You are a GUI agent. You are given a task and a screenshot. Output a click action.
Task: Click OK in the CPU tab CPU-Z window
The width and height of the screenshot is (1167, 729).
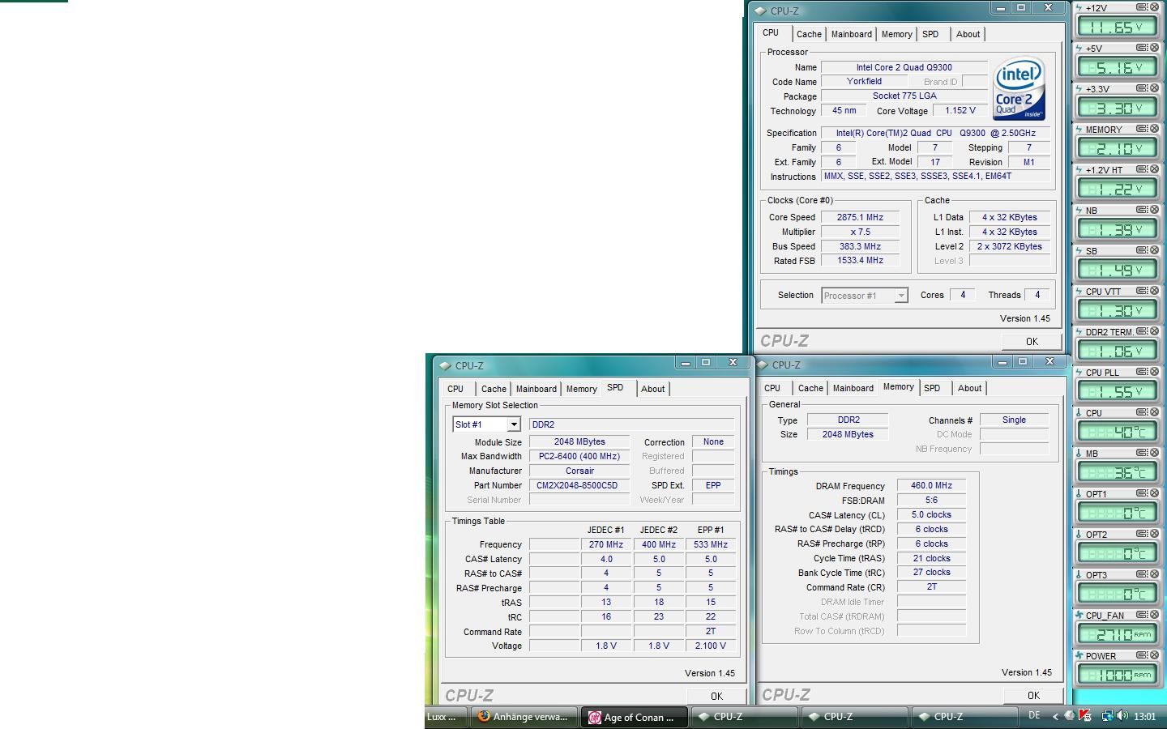pyautogui.click(x=1032, y=341)
